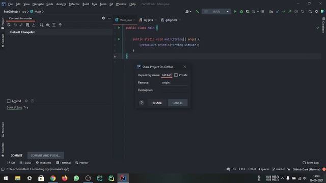The width and height of the screenshot is (326, 183).
Task: Hide the Commit tool window with minus icon
Action: (x=110, y=18)
